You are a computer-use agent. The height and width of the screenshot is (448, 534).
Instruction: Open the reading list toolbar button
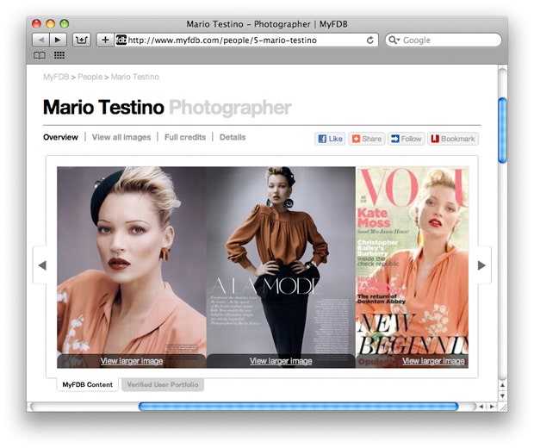pos(82,40)
